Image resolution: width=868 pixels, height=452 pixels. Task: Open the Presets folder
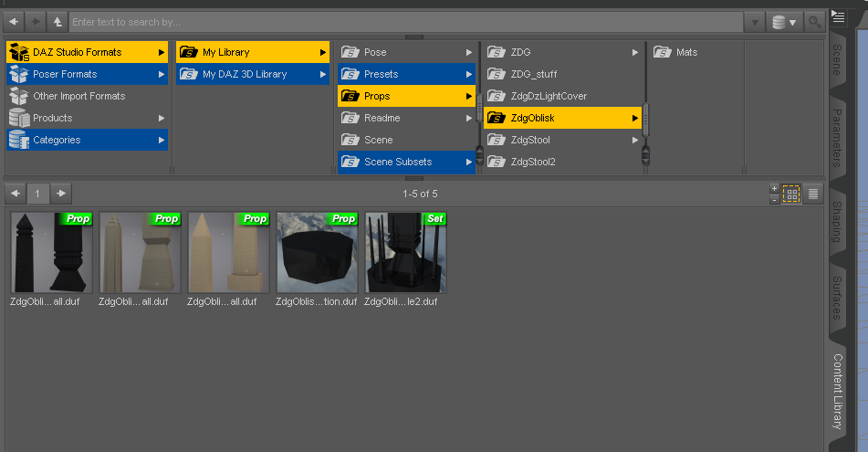point(406,74)
